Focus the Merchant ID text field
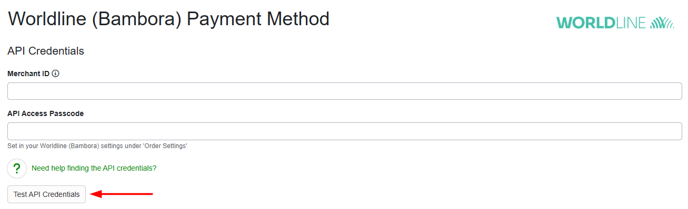Viewport: 688px width, 209px height. 345,91
